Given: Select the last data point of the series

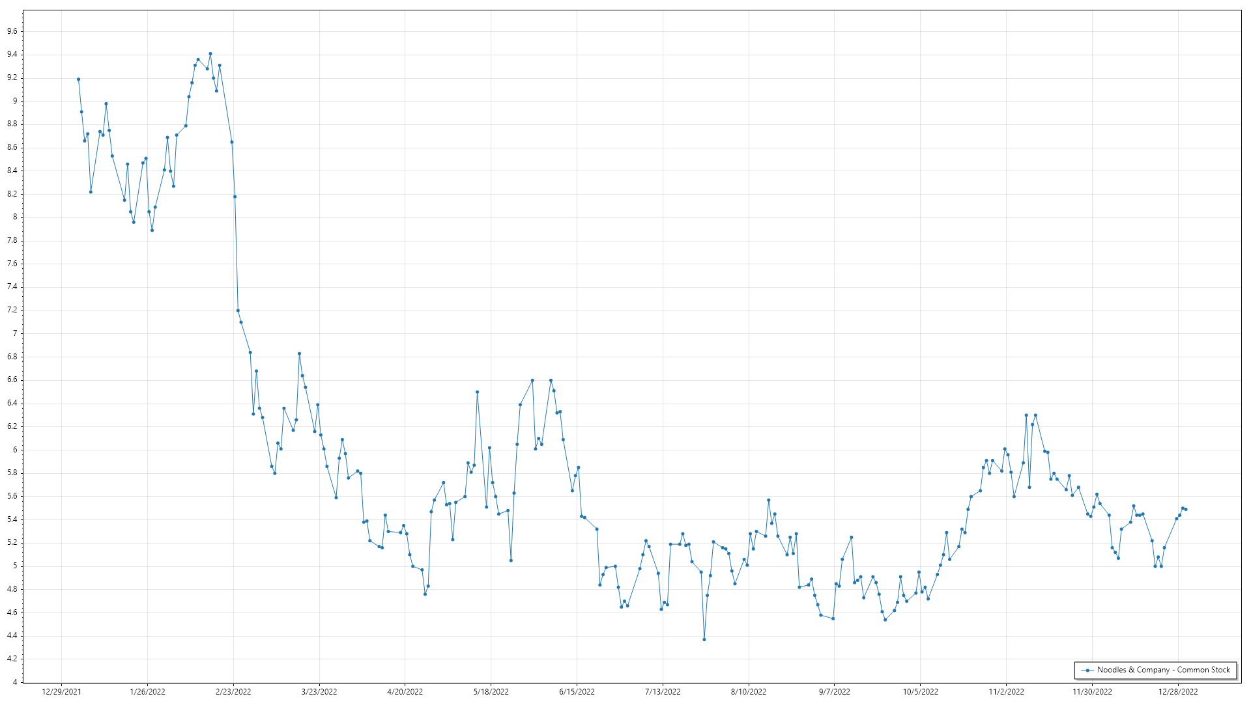Looking at the screenshot, I should (1185, 509).
